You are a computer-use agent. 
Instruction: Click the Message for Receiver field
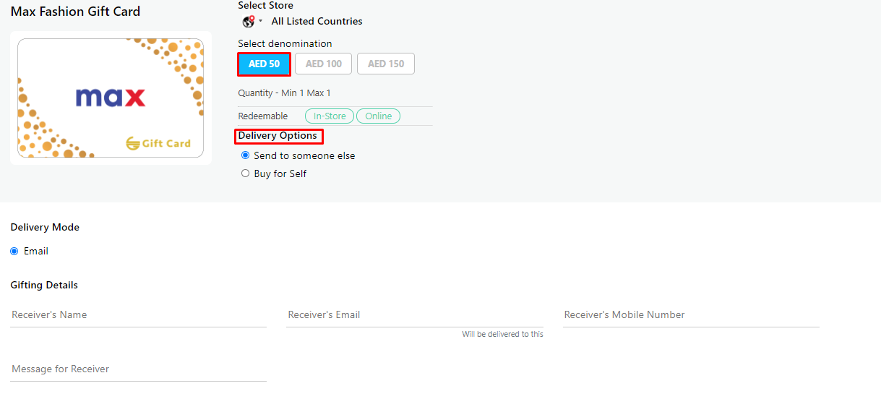(x=138, y=369)
